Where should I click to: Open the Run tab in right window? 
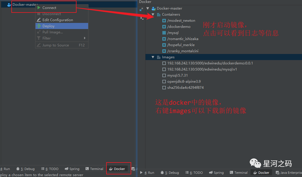tap(147, 173)
